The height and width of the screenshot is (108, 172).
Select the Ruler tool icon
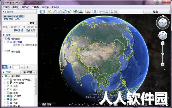point(95,12)
